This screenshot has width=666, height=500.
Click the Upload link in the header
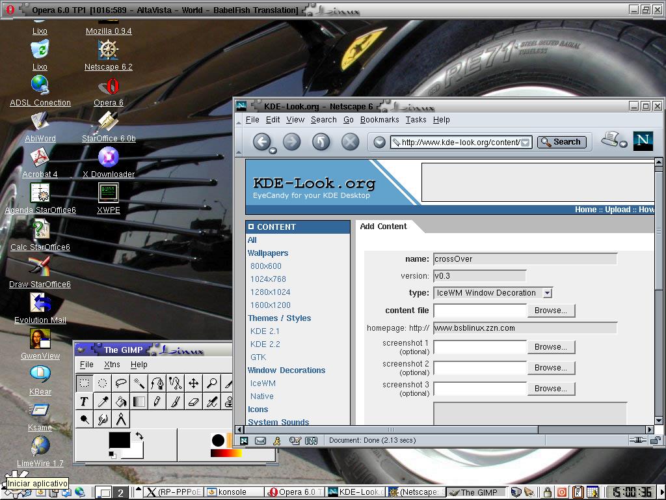pos(618,210)
